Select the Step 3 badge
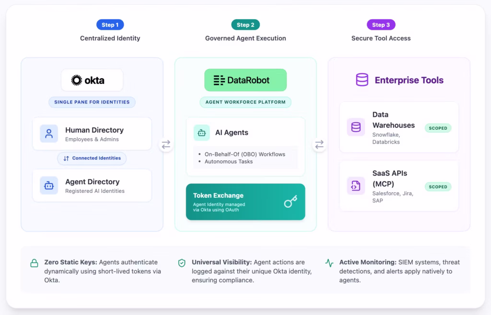 click(x=381, y=25)
